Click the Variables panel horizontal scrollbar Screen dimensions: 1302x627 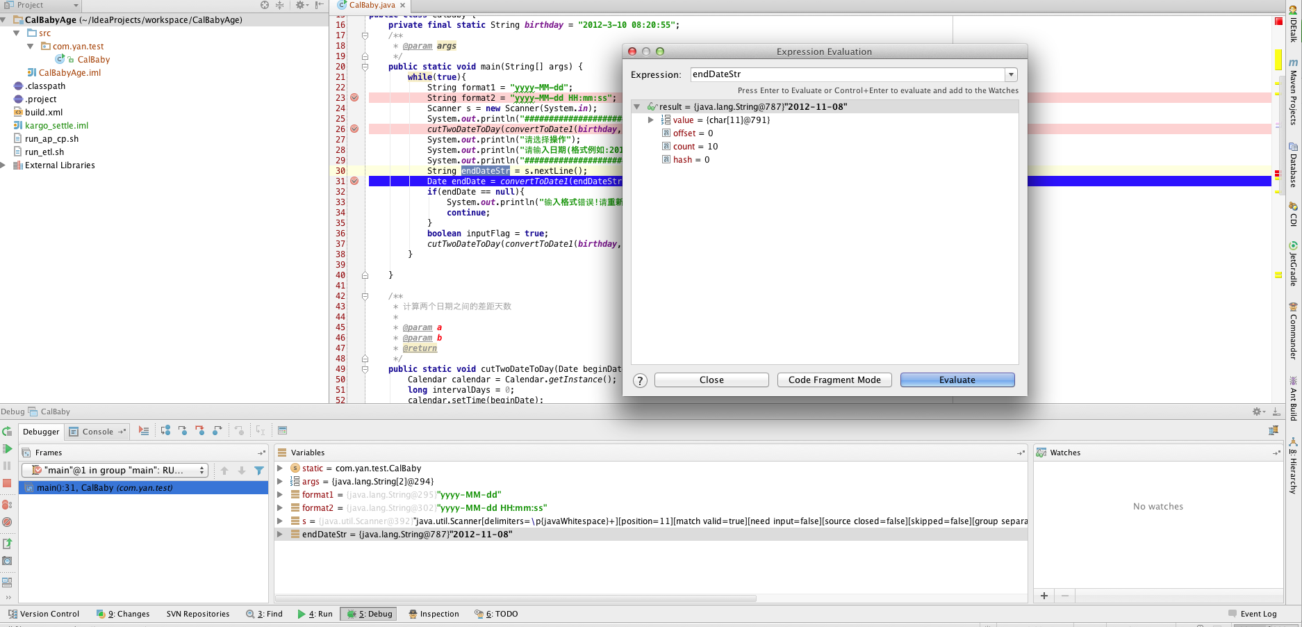(x=516, y=598)
